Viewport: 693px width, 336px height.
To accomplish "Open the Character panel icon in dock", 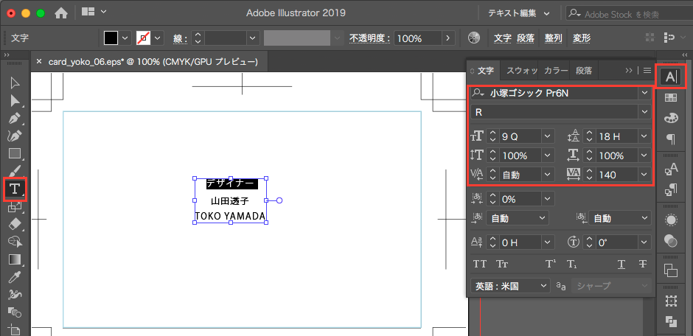I will 670,77.
